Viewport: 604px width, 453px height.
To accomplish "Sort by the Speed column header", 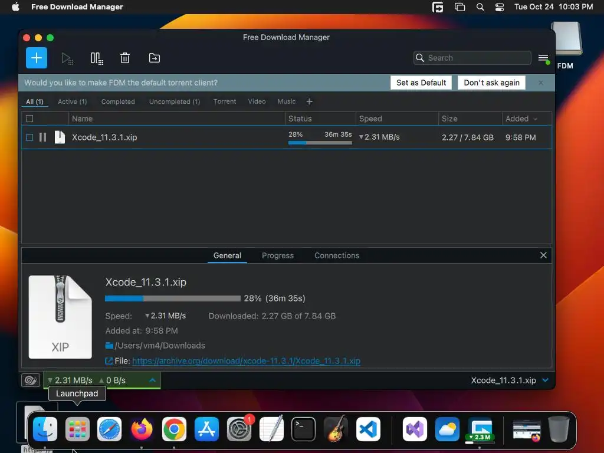I will (397, 119).
